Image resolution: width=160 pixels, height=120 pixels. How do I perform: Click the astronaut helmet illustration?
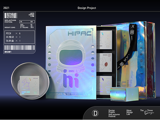pyautogui.click(x=71, y=57)
